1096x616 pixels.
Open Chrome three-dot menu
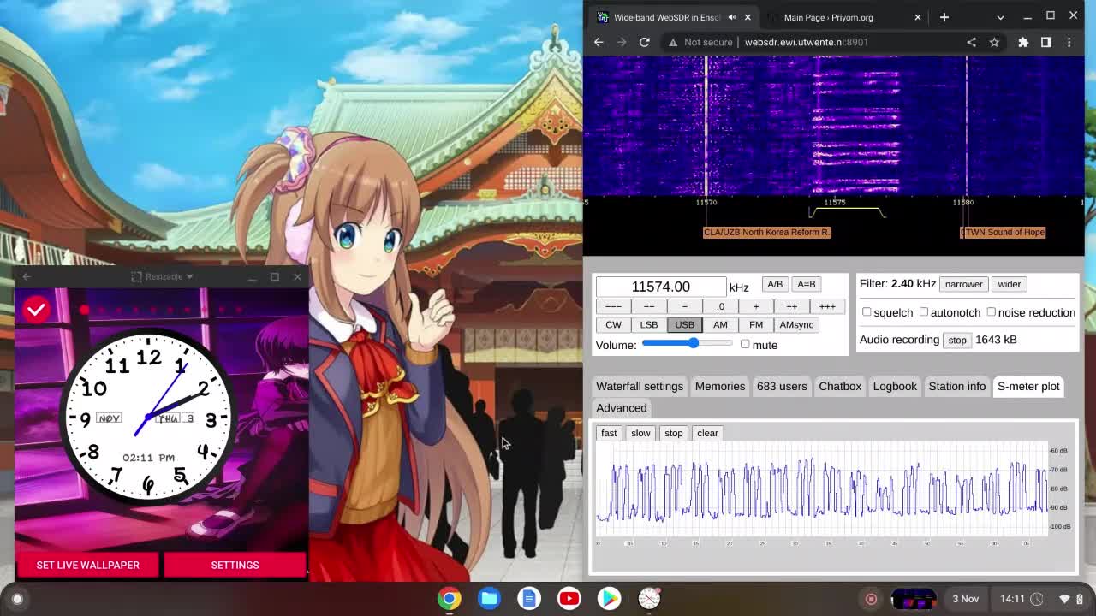[x=1069, y=42]
